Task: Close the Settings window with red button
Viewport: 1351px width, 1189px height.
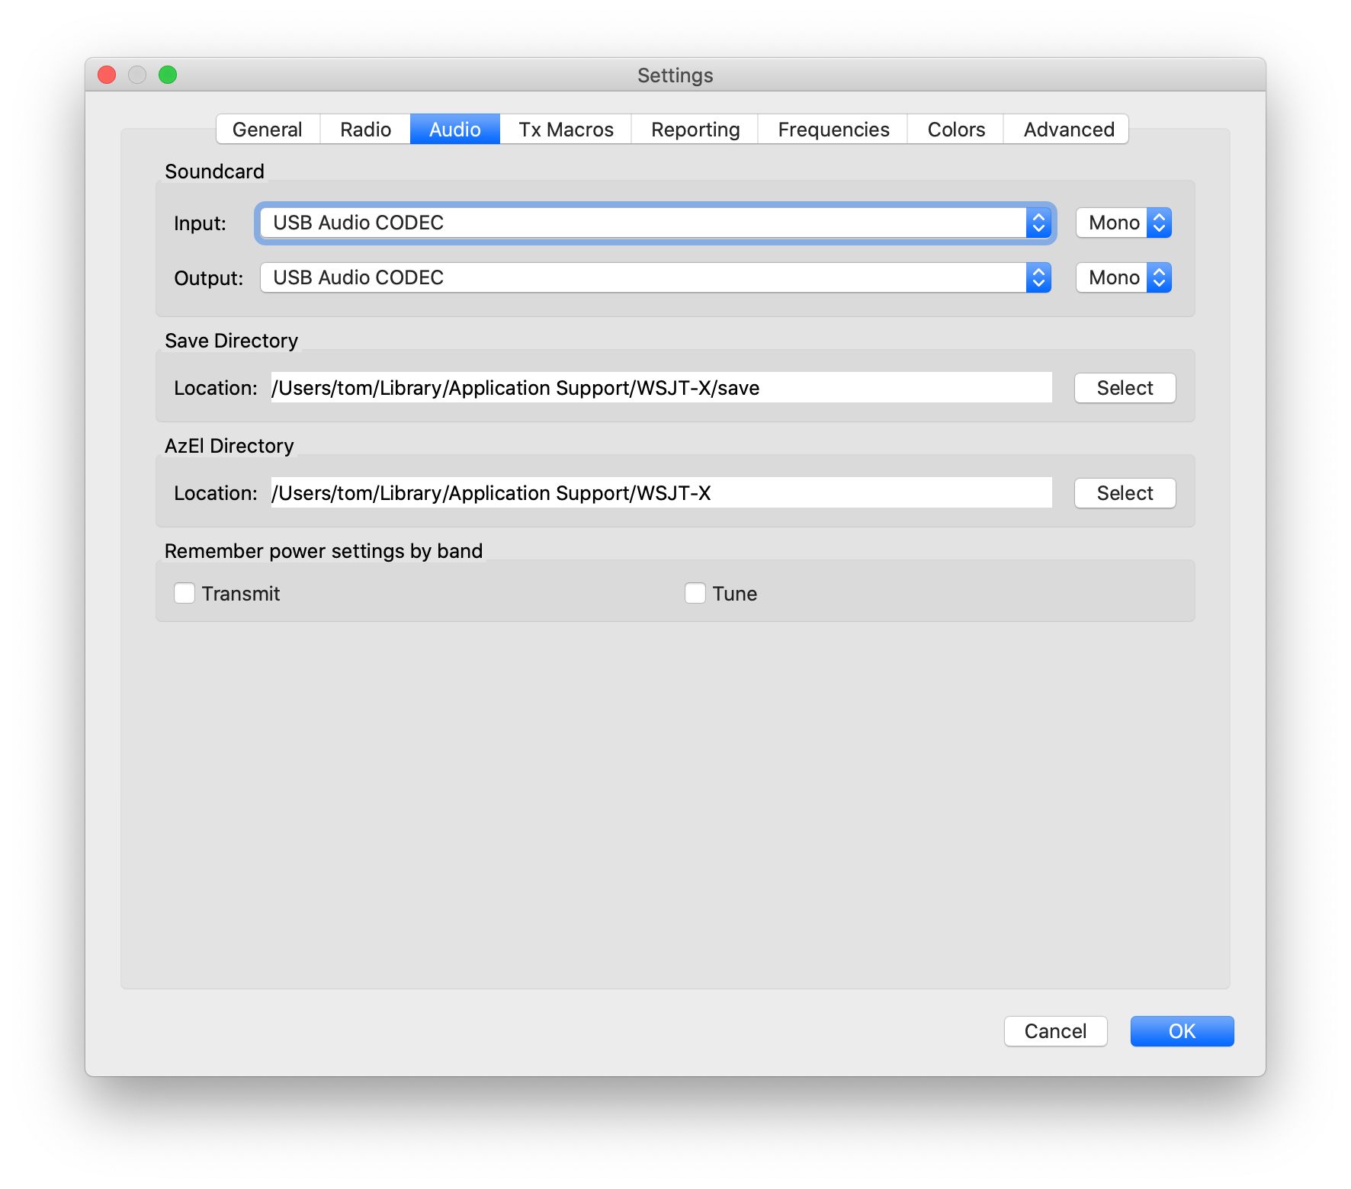Action: [x=107, y=75]
